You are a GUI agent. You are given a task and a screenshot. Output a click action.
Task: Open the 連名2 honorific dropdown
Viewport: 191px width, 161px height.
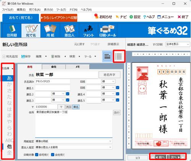58,94
